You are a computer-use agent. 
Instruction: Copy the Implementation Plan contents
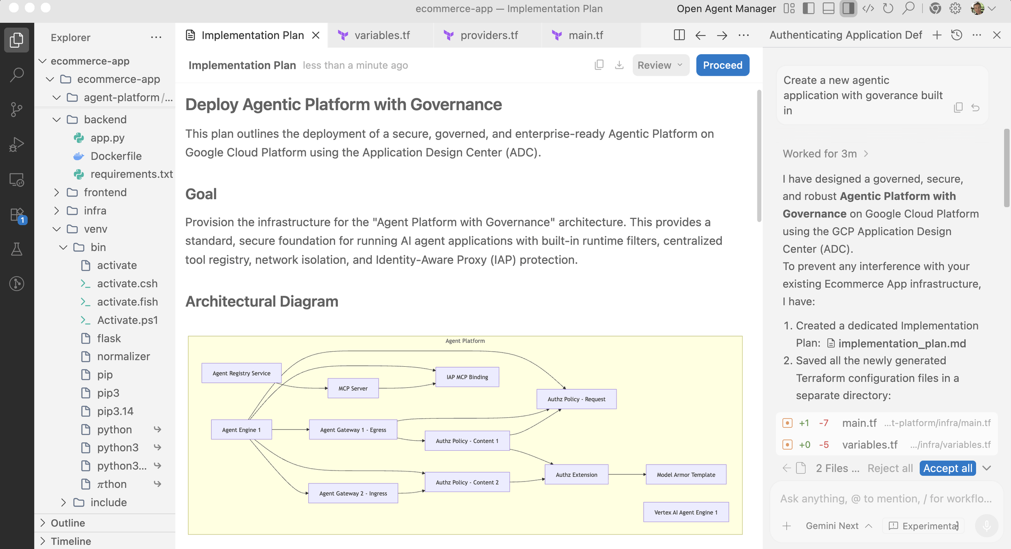pos(599,65)
